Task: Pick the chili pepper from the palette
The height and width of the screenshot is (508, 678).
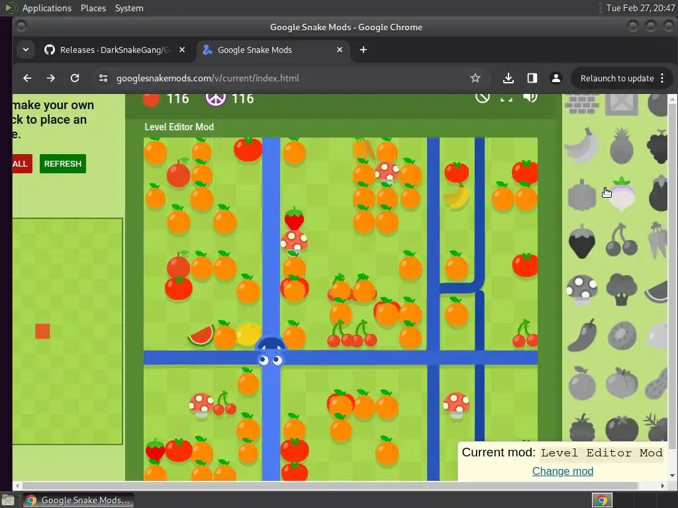Action: pyautogui.click(x=582, y=335)
